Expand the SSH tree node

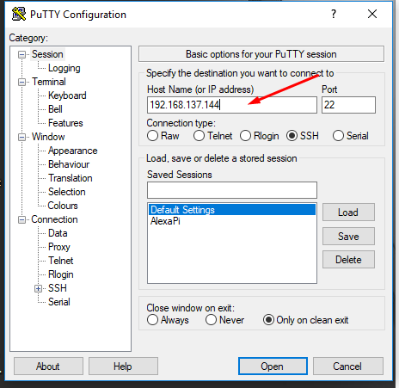[x=38, y=288]
